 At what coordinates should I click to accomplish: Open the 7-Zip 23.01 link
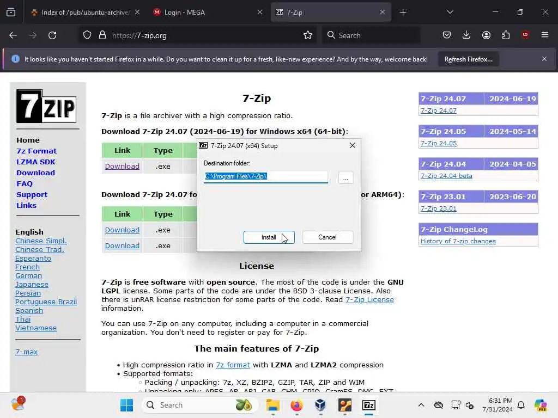click(439, 208)
